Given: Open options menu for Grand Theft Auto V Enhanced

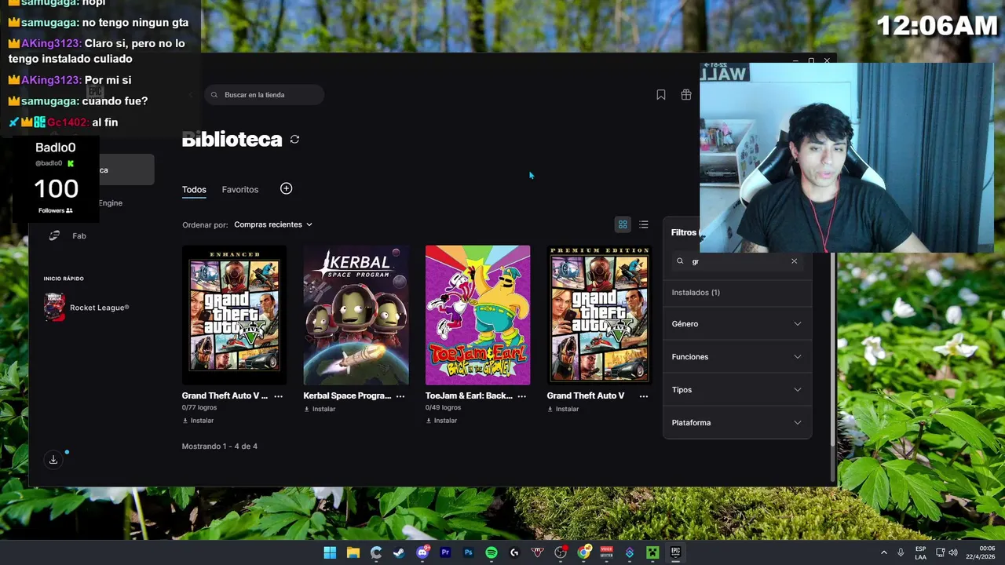Looking at the screenshot, I should click(x=278, y=396).
